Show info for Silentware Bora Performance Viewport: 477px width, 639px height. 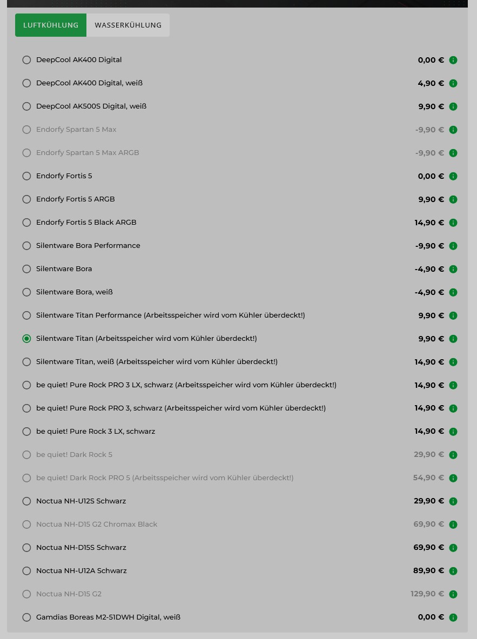[x=453, y=246]
